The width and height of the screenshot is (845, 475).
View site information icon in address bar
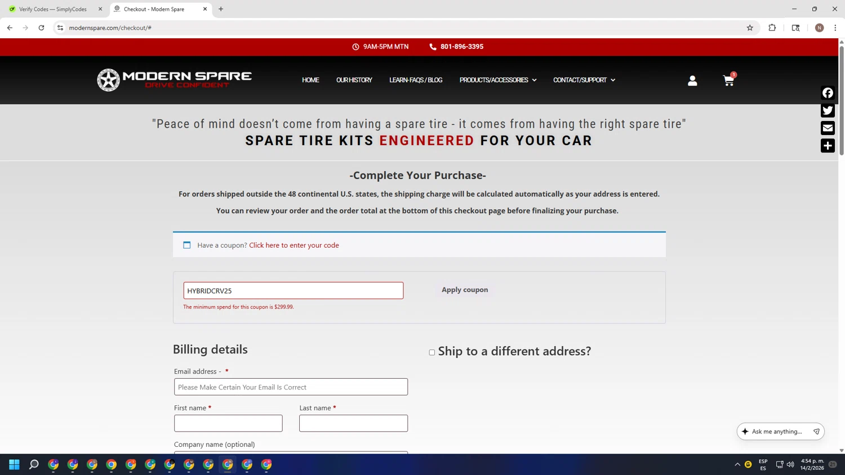[x=60, y=28]
